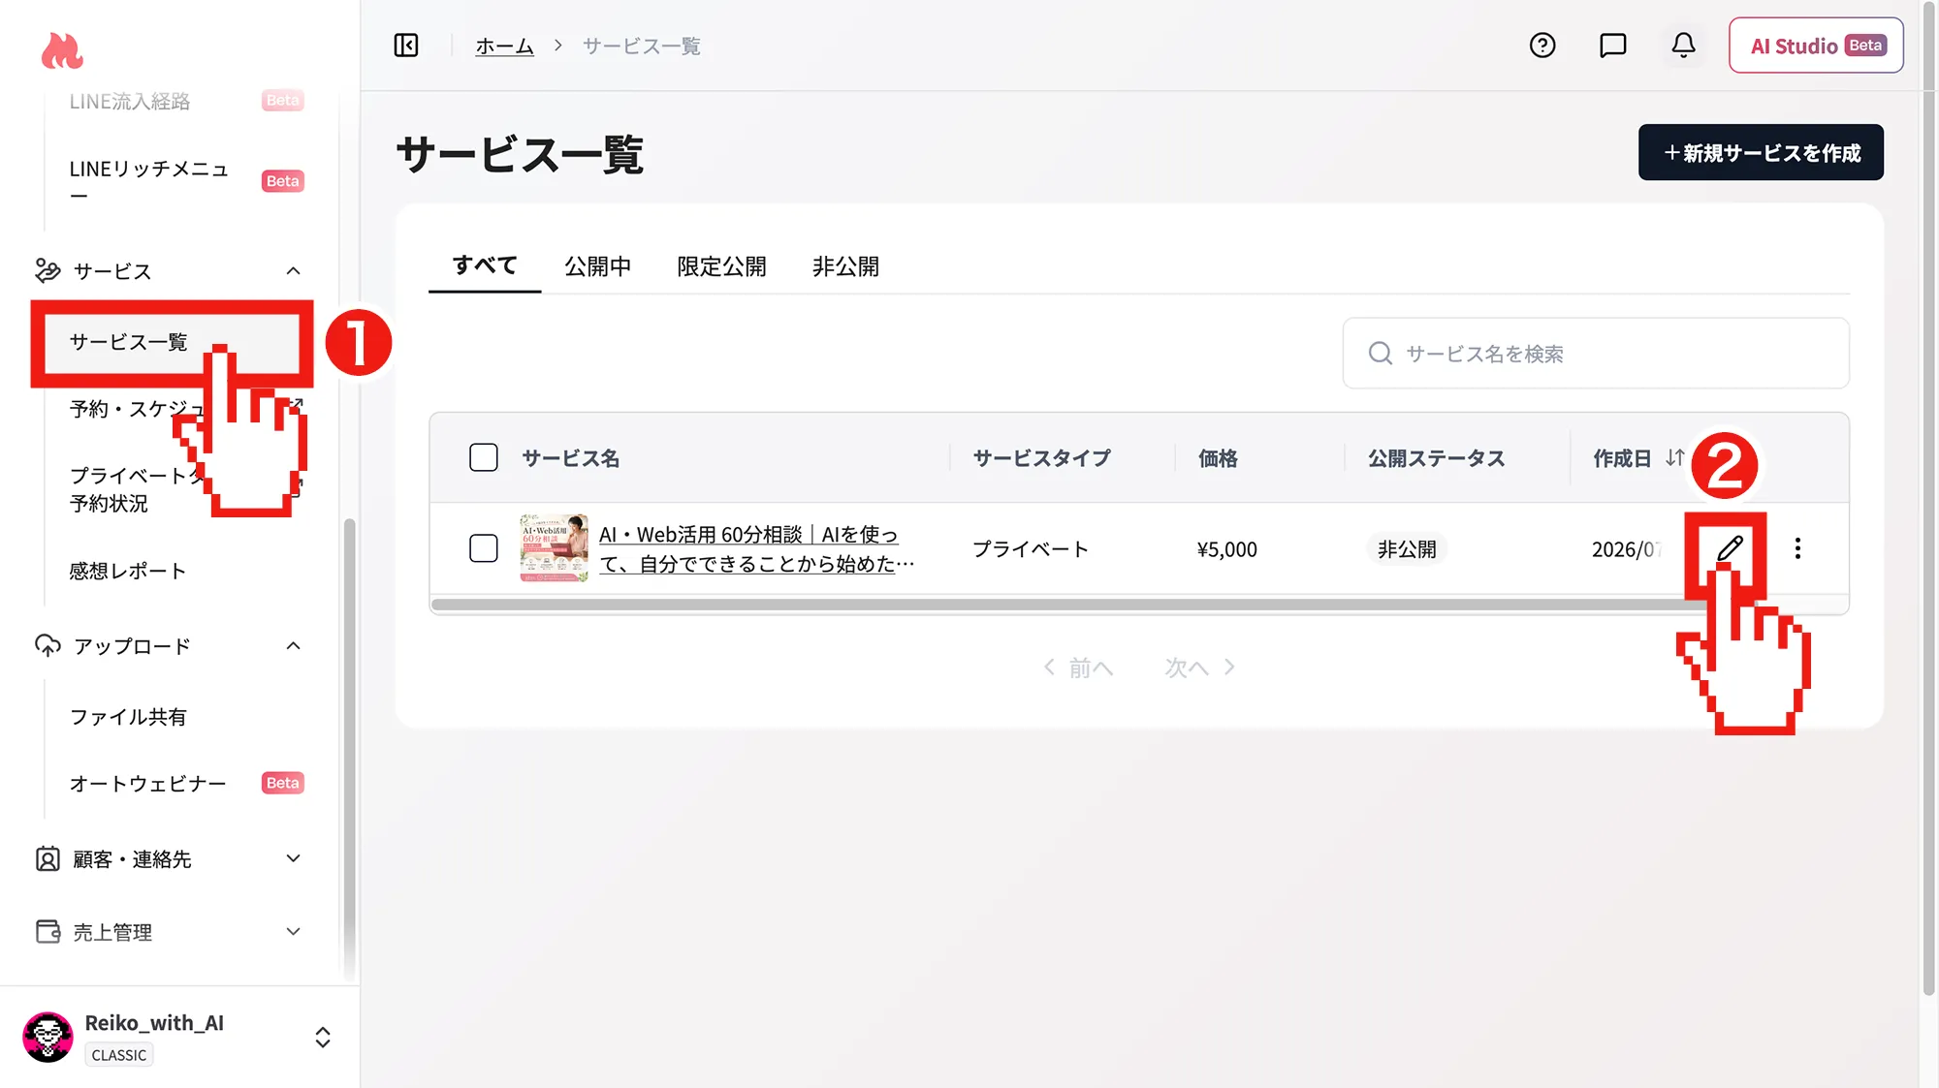Collapse the サービス section in the sidebar
Image resolution: width=1939 pixels, height=1088 pixels.
(x=294, y=271)
